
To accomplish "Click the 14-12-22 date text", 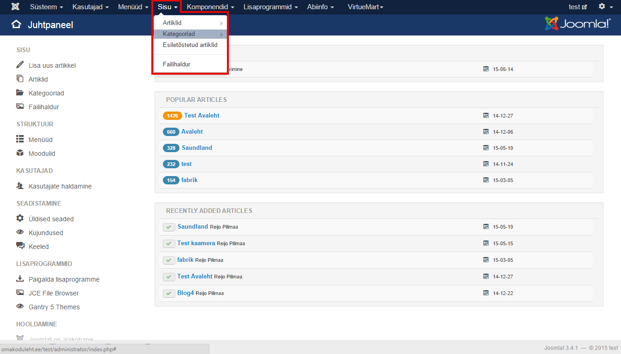I will (503, 293).
